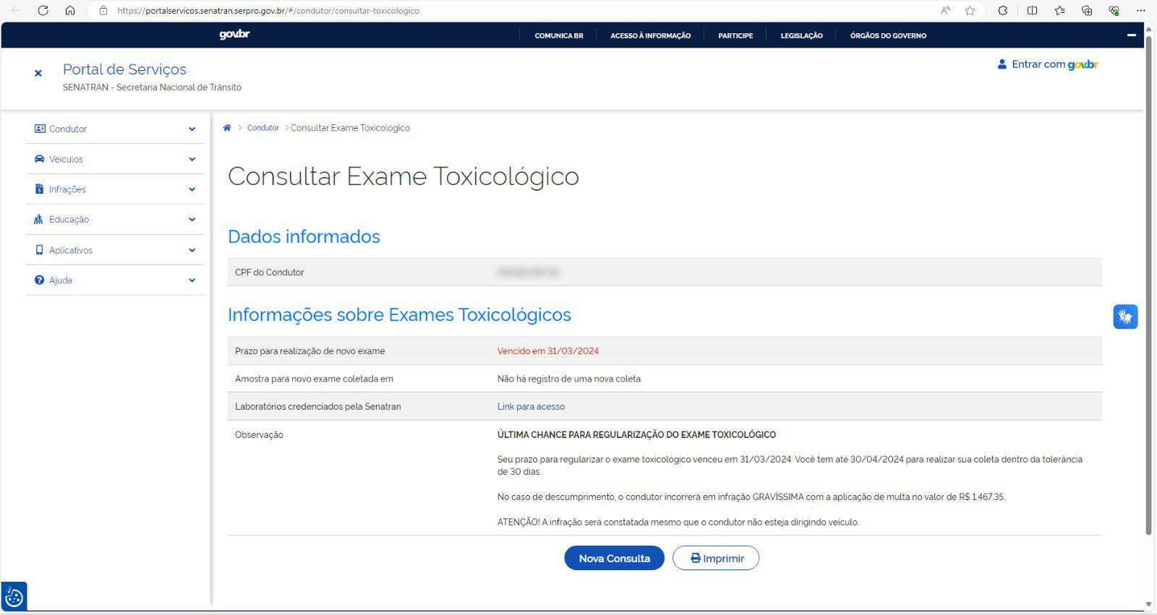Screen dimensions: 1157x615
Task: Go to browser home page icon
Action: click(x=70, y=11)
